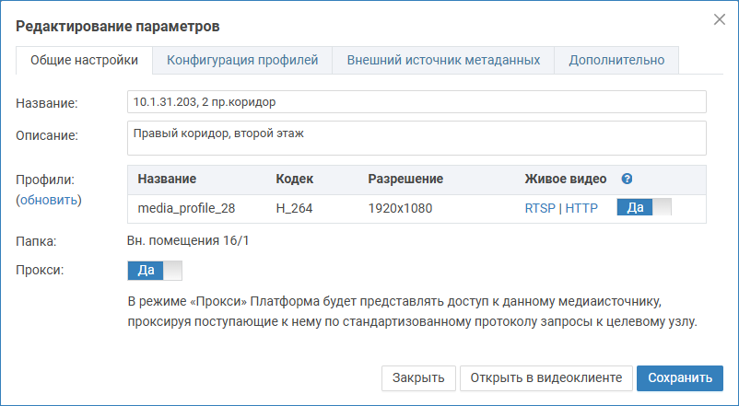
Task: Focus the Описание text area
Action: (416, 138)
